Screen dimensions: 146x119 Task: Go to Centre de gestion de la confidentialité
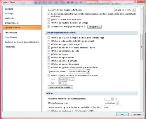(x=22, y=42)
